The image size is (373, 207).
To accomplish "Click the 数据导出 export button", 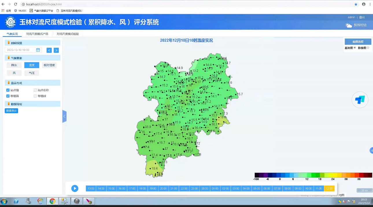I will pos(11,110).
